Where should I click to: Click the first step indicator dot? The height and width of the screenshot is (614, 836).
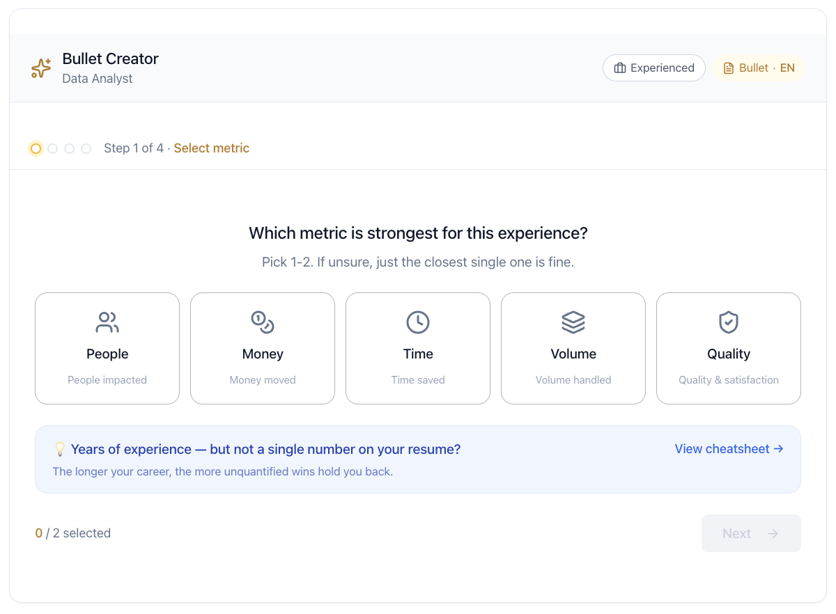coord(36,148)
